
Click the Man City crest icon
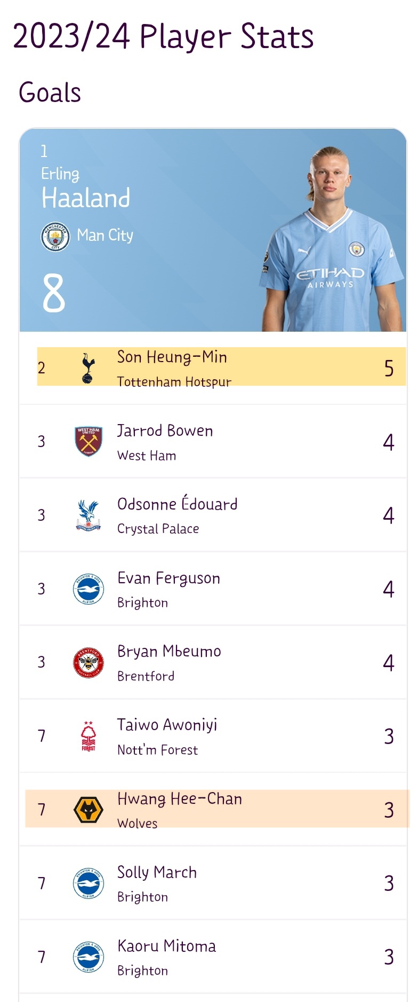click(x=55, y=237)
